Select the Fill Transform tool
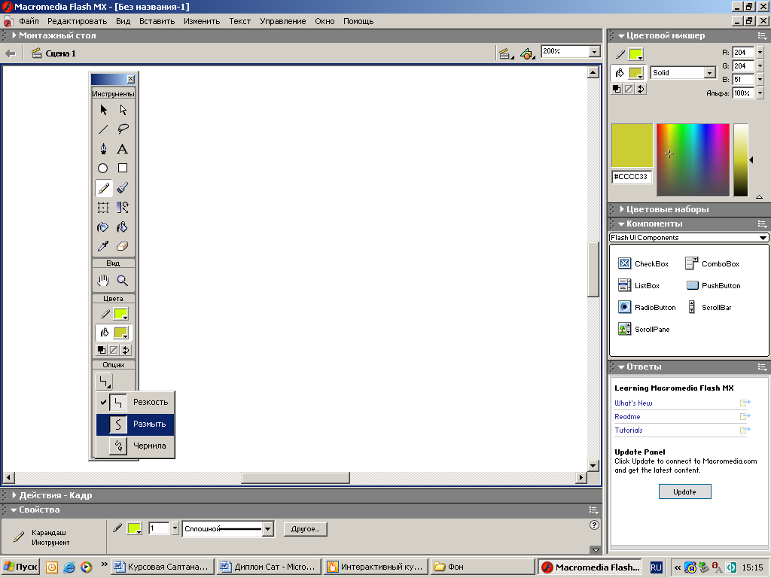The width and height of the screenshot is (771, 578). pyautogui.click(x=123, y=208)
